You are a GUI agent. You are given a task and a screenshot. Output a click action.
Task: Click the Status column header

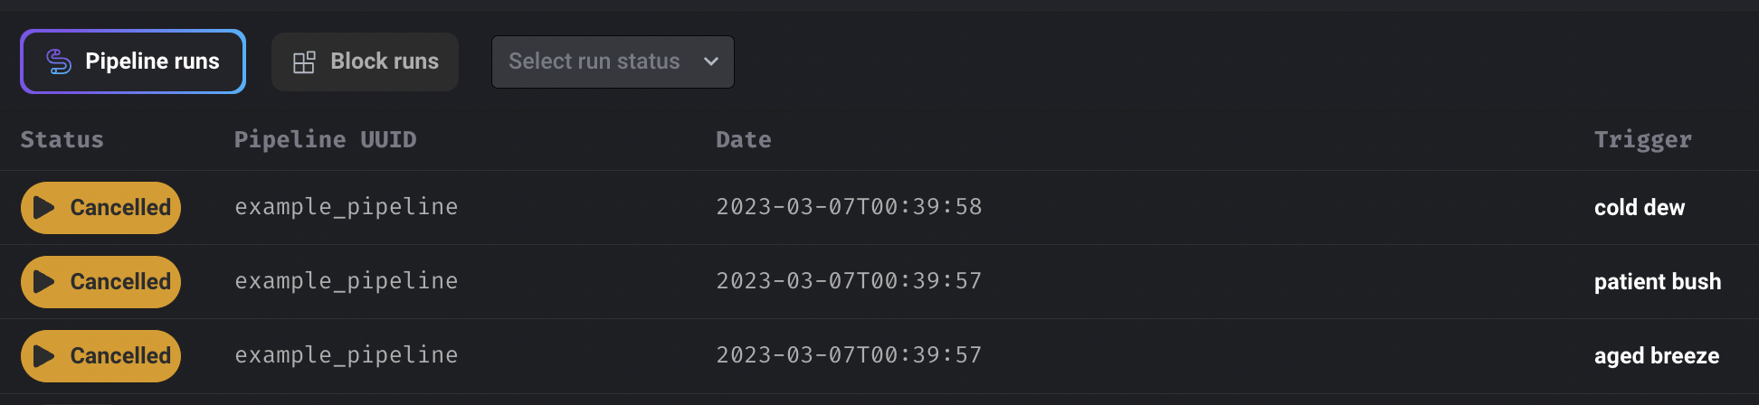pos(62,139)
